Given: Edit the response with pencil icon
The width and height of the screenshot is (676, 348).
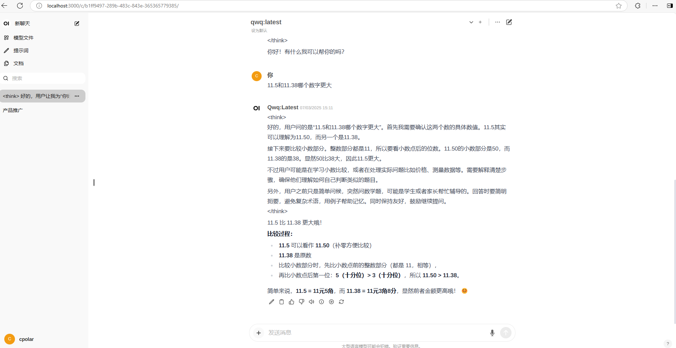Looking at the screenshot, I should click(x=272, y=302).
